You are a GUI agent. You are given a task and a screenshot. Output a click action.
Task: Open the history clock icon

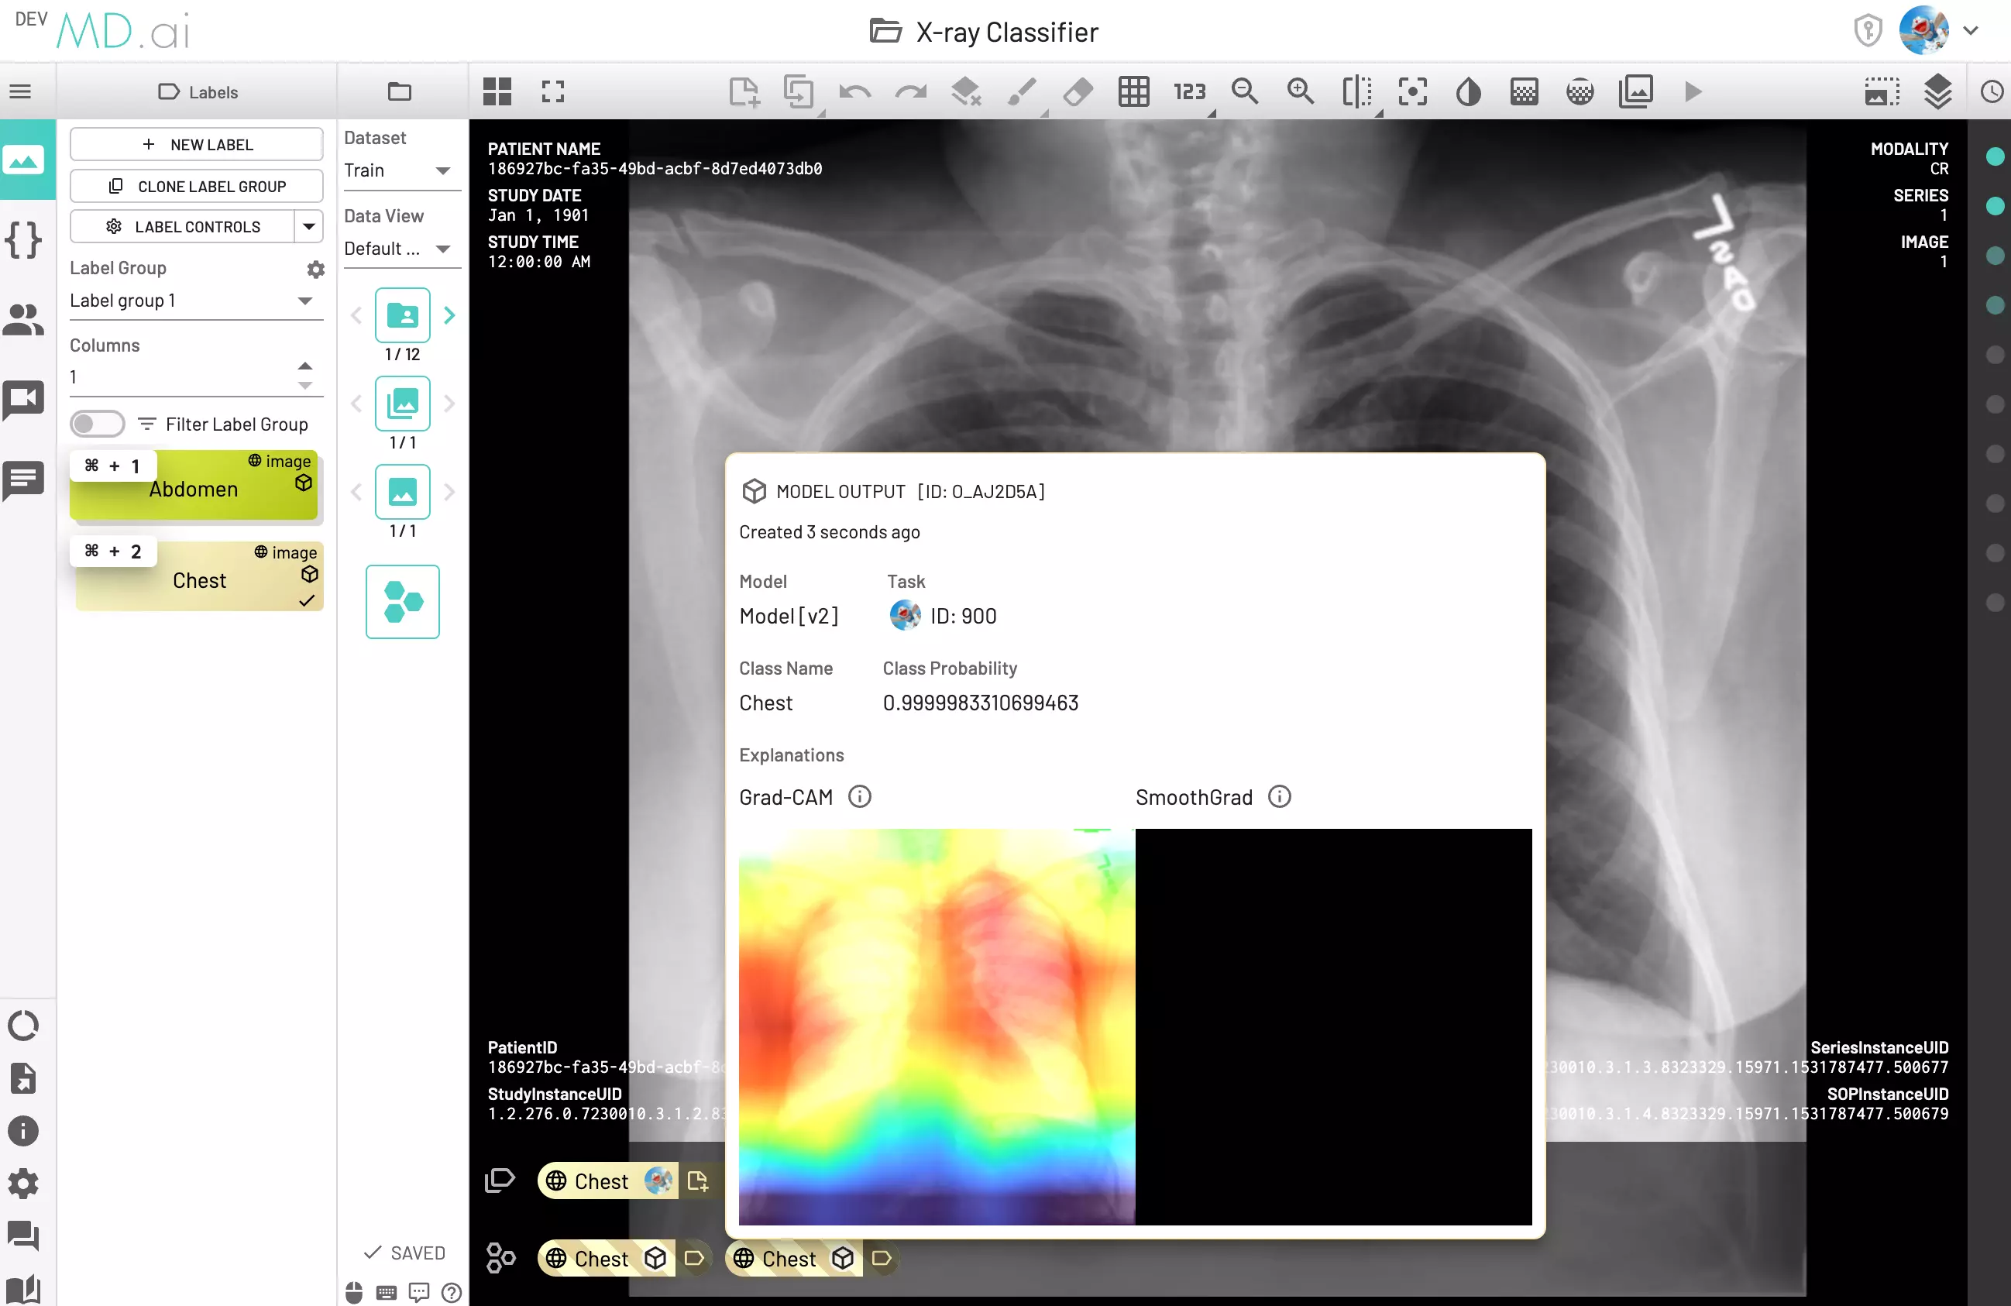tap(1992, 91)
